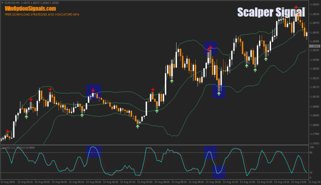The height and width of the screenshot is (185, 321).
Task: Click price axis label 1.18175
Action: 315,87
